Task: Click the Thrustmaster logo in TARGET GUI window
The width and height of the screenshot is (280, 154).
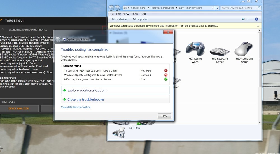Action: tap(1, 20)
